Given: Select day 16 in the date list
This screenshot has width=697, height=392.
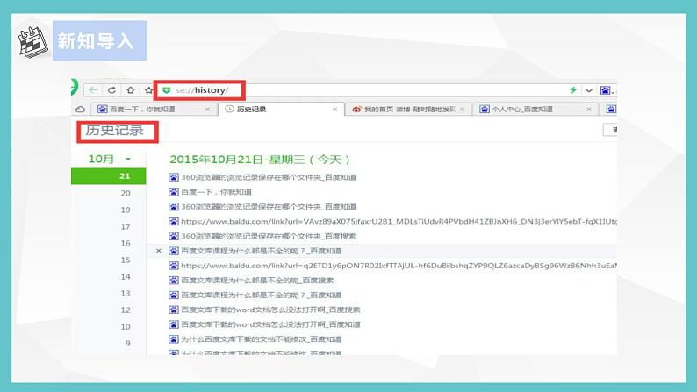Looking at the screenshot, I should 126,243.
